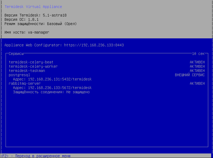
Task: Click АКТИВЕН status of termidesk-celery-beat
Action: [x=197, y=62]
